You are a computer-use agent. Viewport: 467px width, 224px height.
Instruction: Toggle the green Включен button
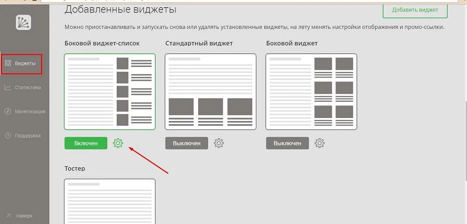tap(86, 143)
